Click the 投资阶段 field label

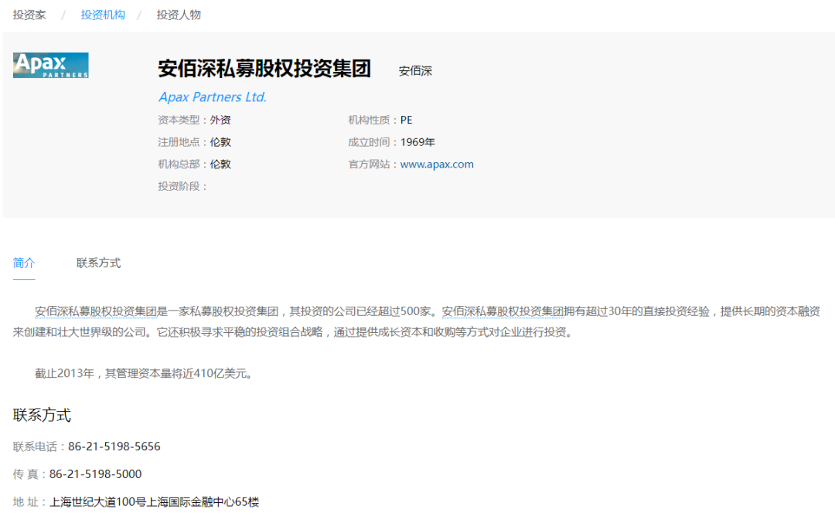[182, 186]
